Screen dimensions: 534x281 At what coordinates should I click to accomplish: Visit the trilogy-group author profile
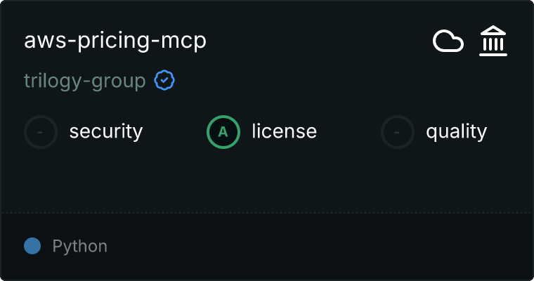click(85, 81)
